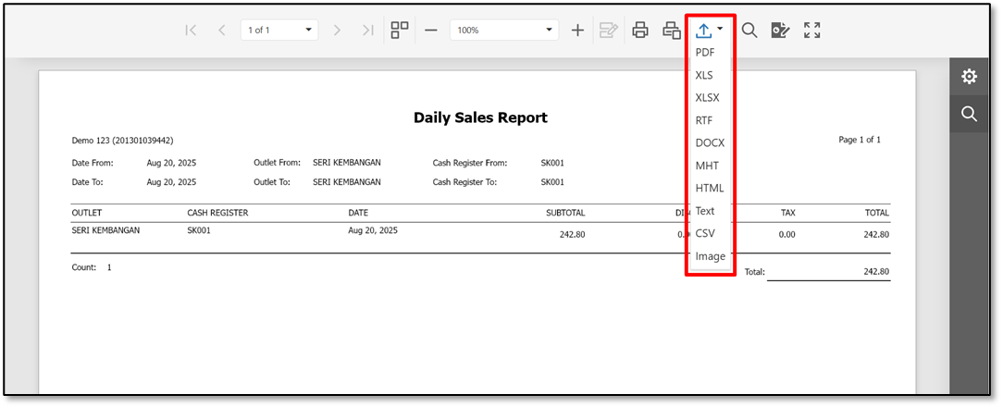Choose XLS export format
This screenshot has height=407, width=1003.
tap(704, 76)
